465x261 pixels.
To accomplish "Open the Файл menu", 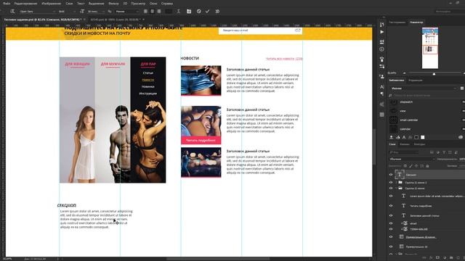I will pyautogui.click(x=7, y=4).
